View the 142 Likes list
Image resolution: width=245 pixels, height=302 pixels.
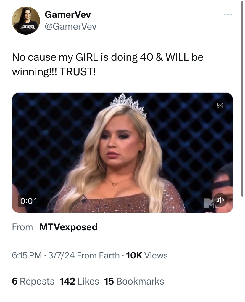79,281
